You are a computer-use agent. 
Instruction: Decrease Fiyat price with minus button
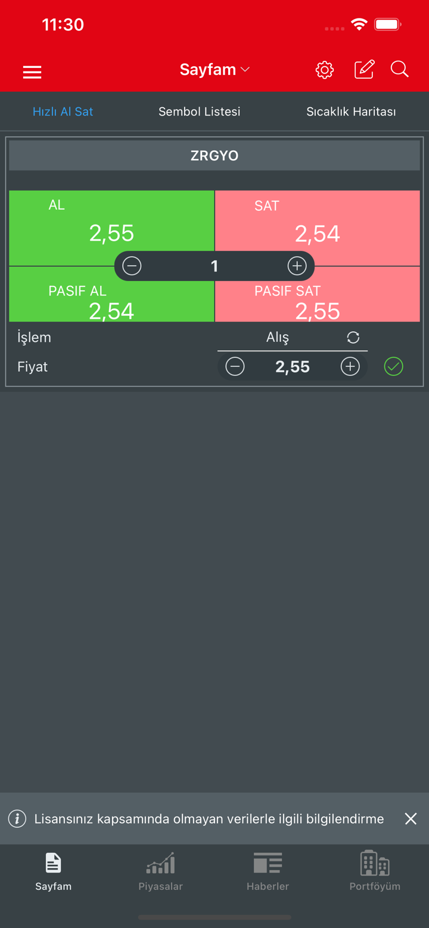[235, 366]
